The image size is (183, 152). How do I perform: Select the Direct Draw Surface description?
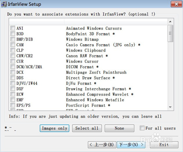tap(90, 78)
